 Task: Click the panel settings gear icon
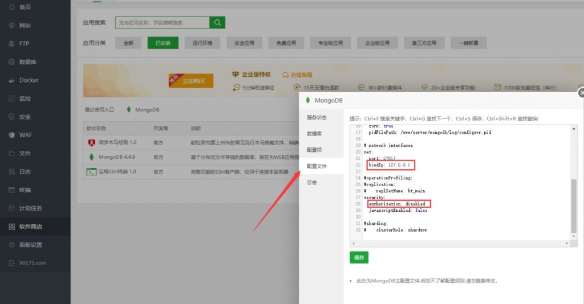11,245
